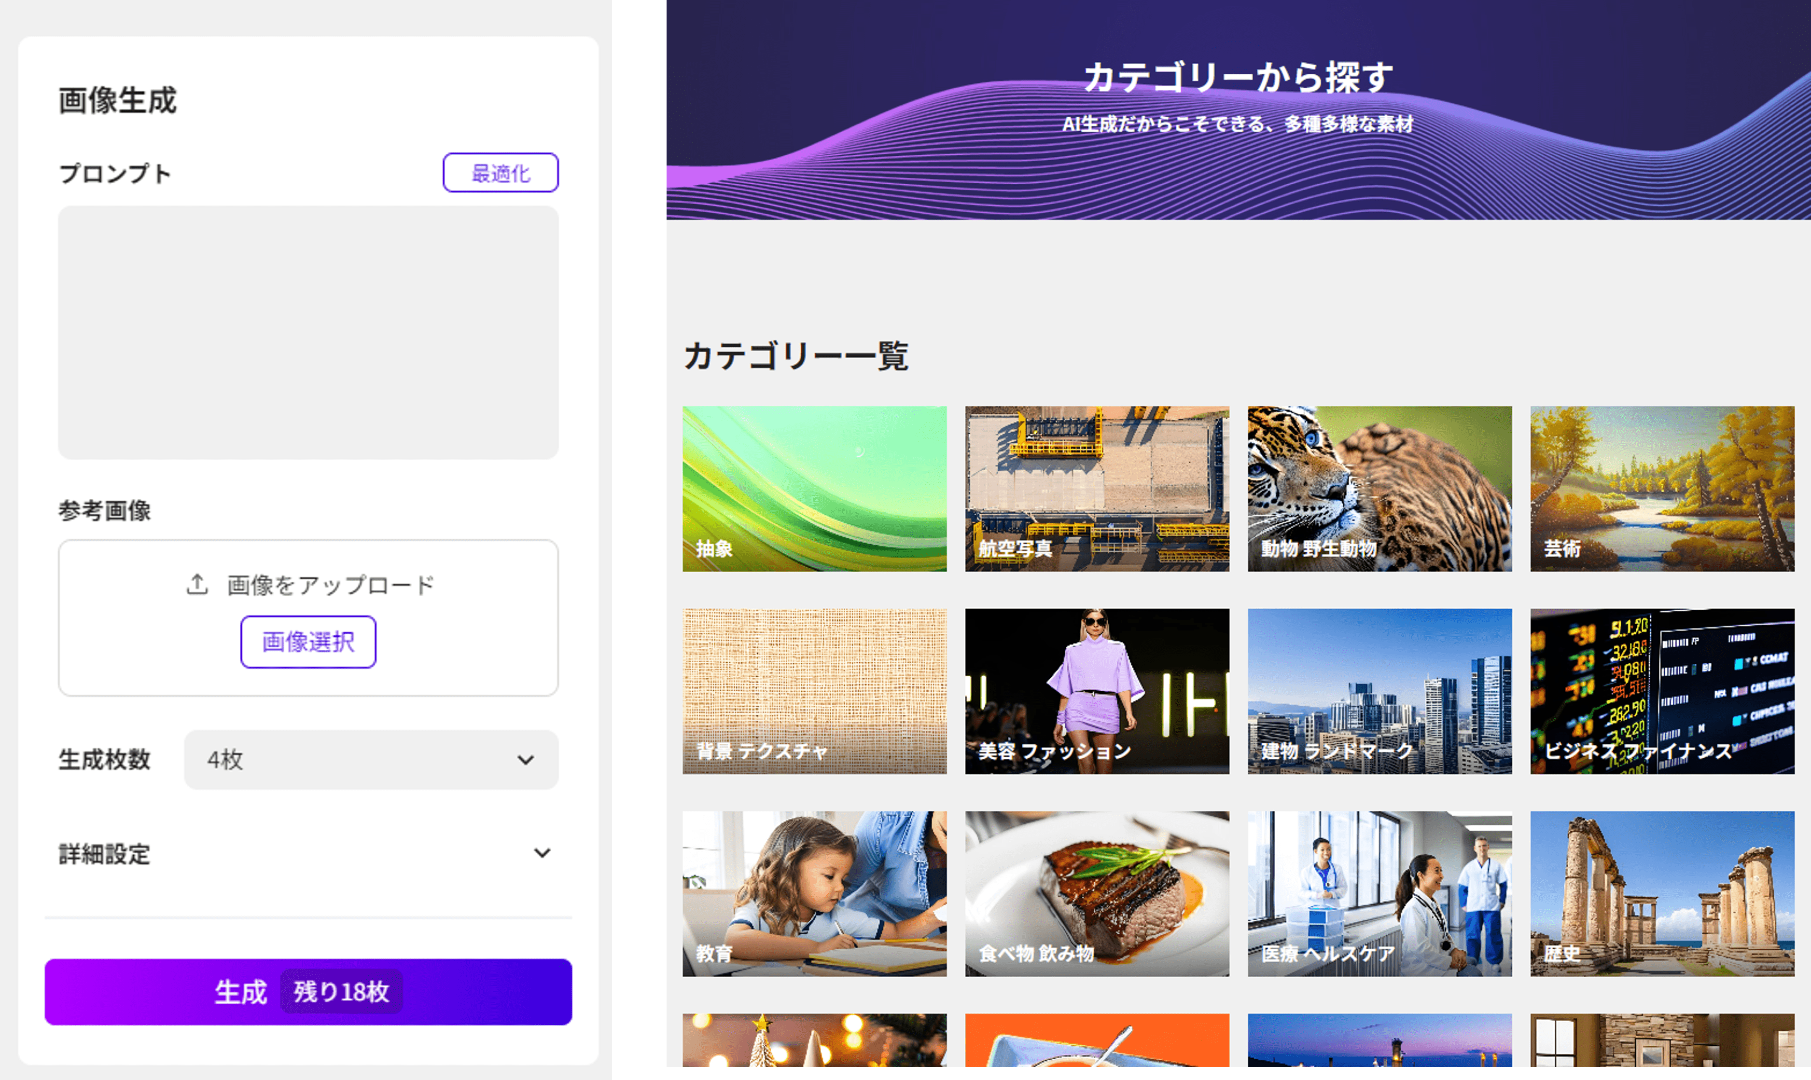Click the 最適化 optimize button
The image size is (1811, 1080).
(500, 173)
